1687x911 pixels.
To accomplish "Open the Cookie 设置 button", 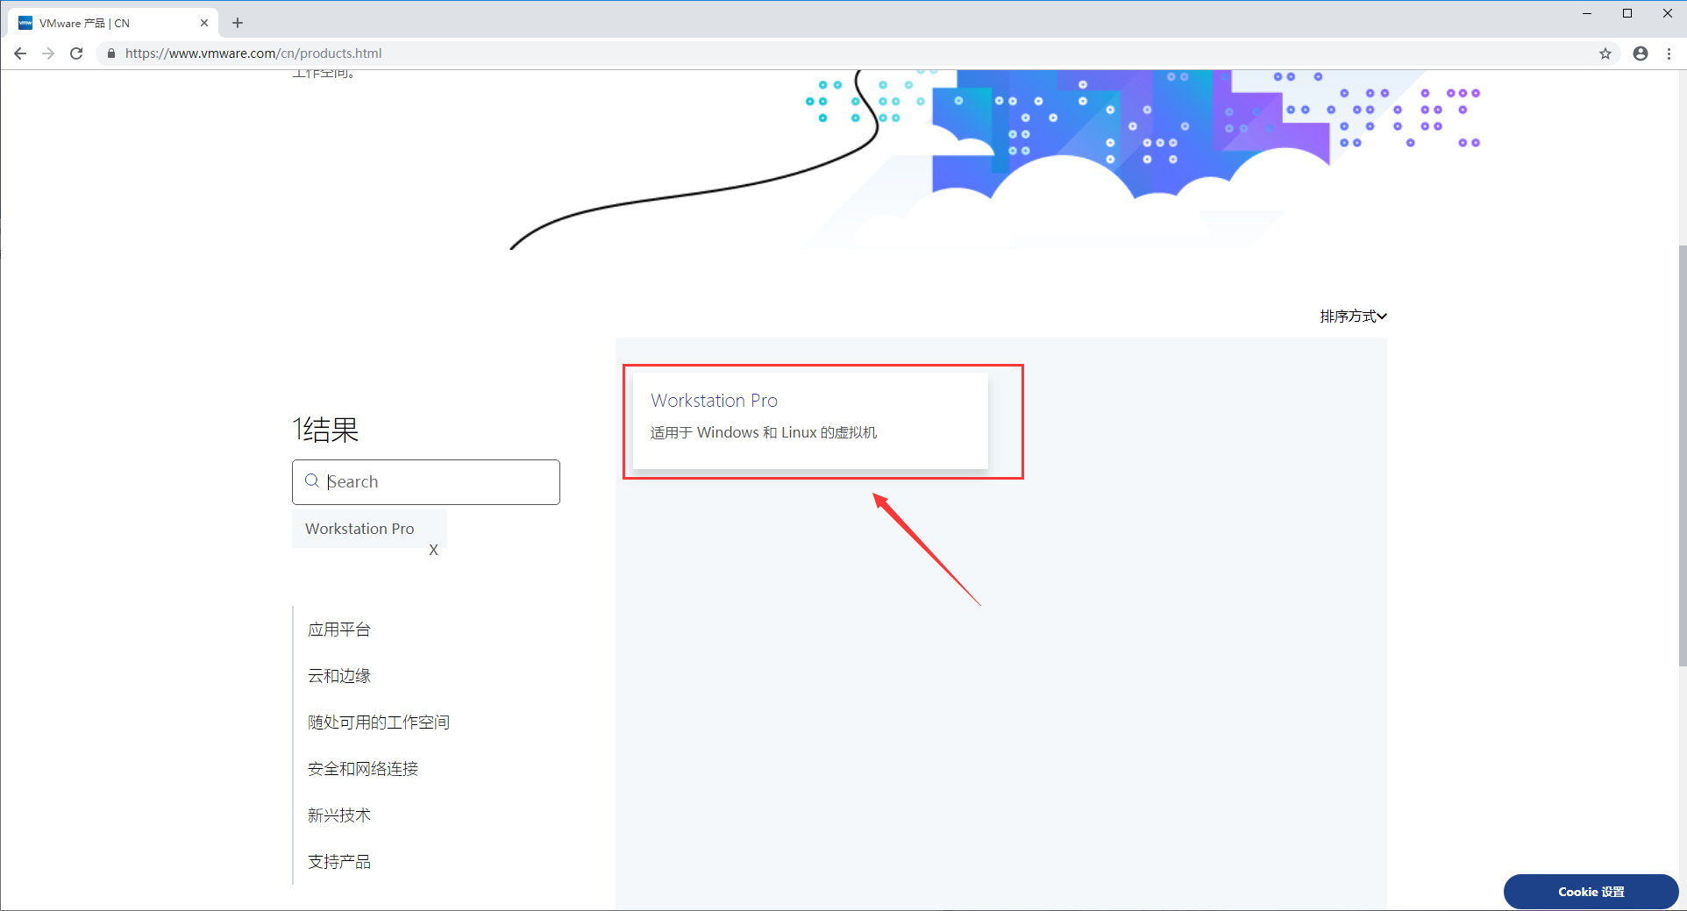I will [x=1590, y=891].
